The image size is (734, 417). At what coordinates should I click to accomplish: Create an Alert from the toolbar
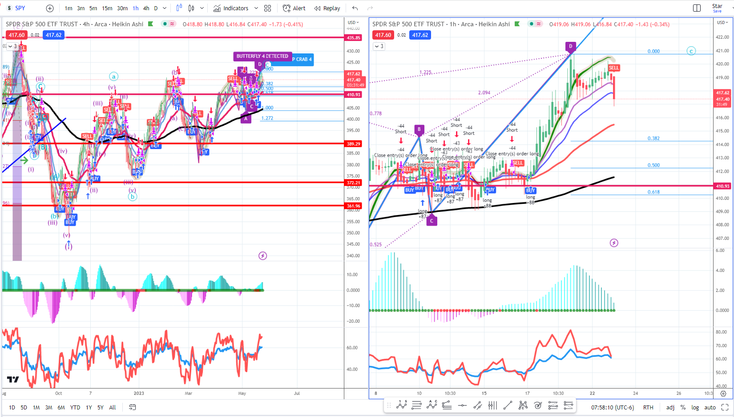tap(294, 8)
